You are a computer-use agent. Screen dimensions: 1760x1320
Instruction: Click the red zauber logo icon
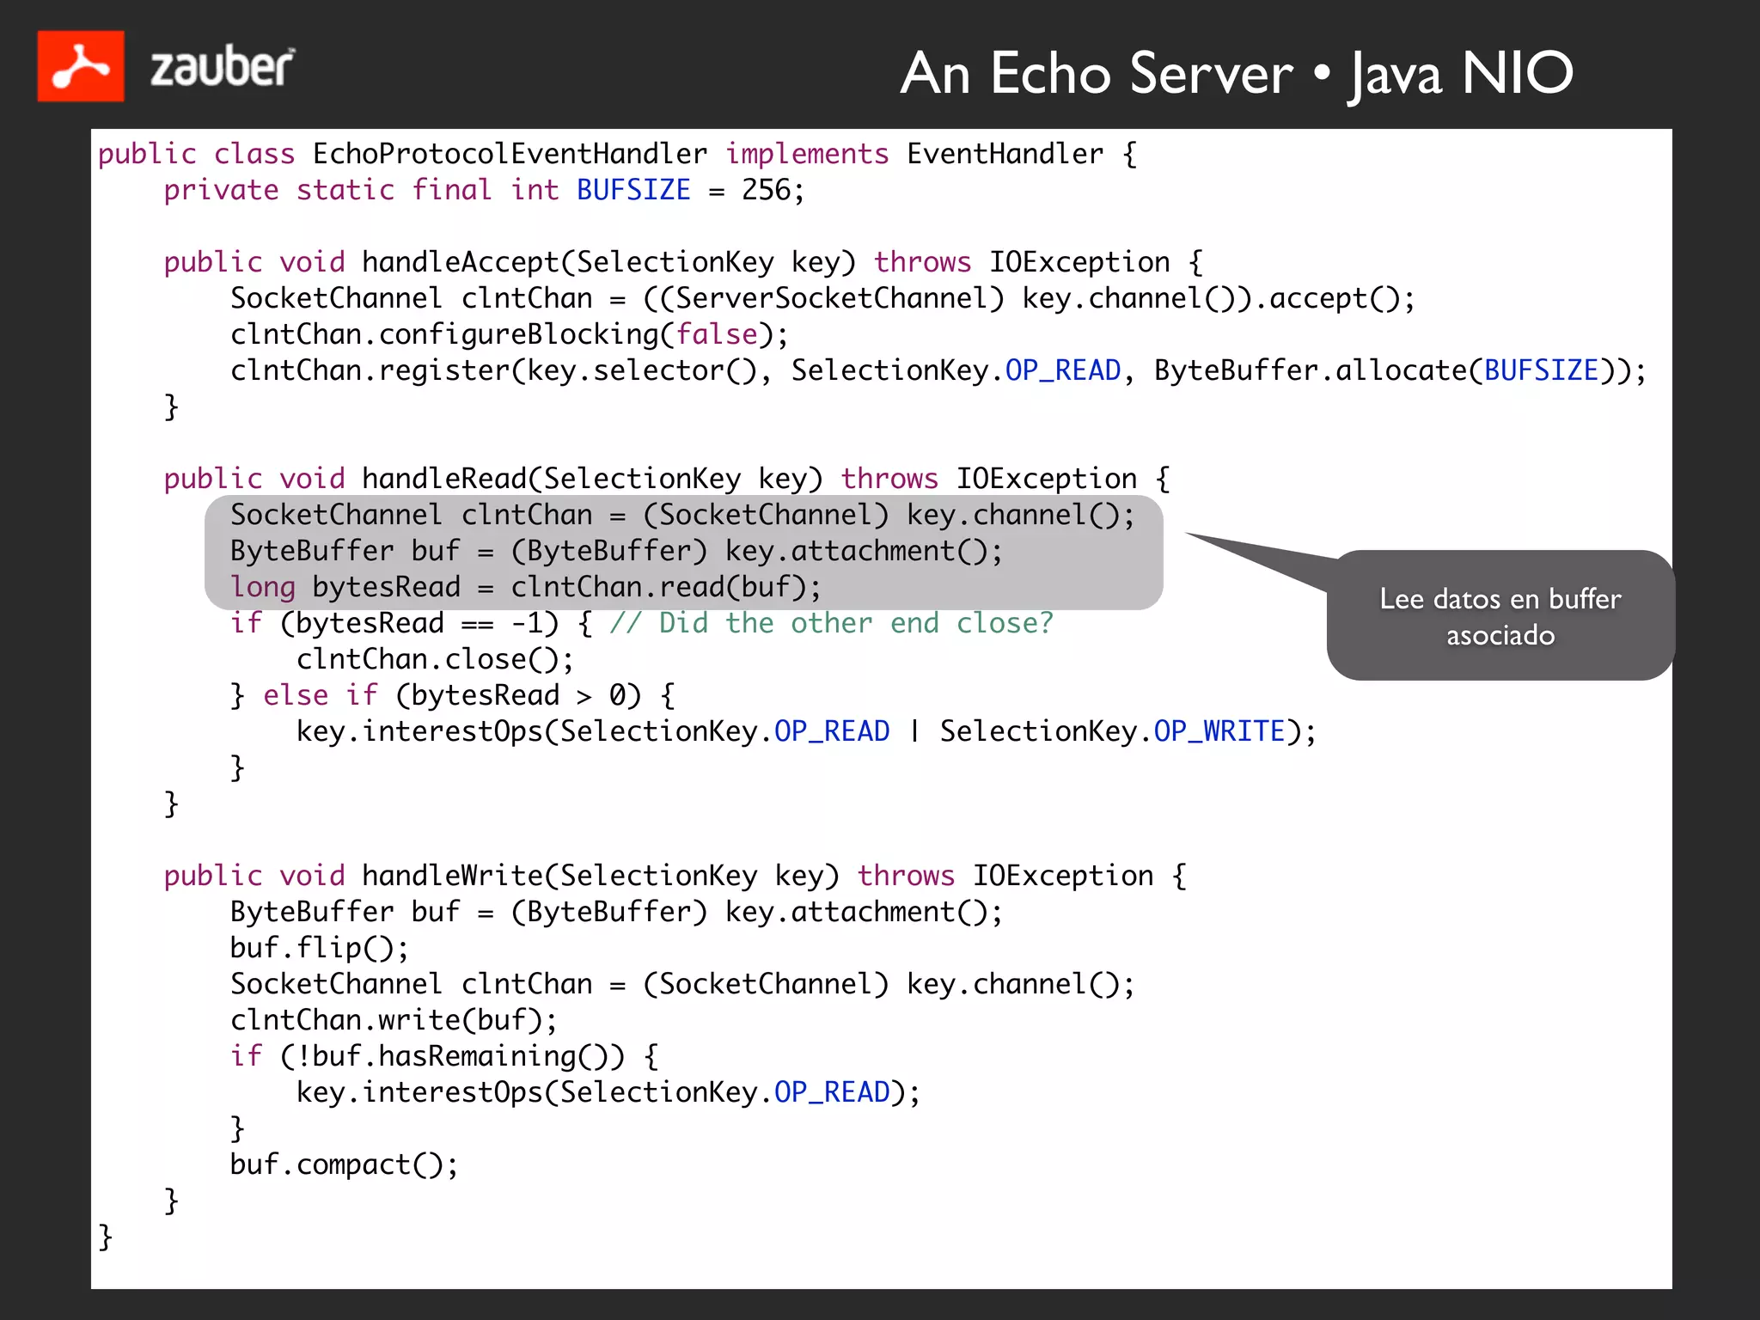tap(80, 66)
